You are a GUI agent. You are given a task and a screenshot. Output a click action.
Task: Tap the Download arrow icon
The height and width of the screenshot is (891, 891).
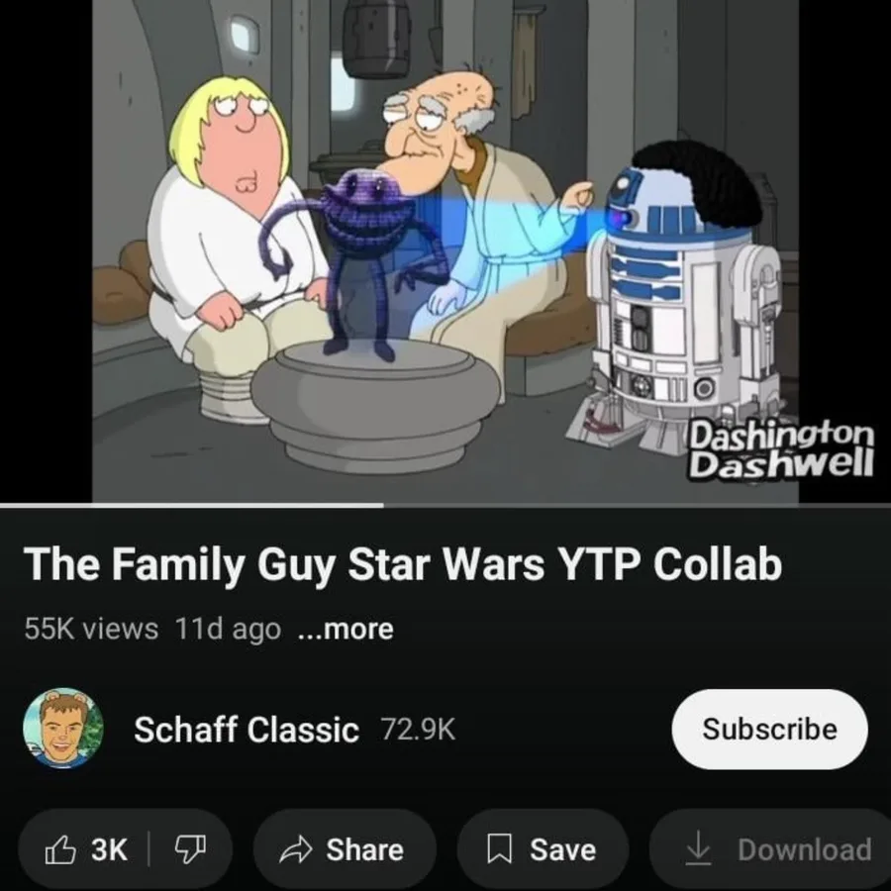pyautogui.click(x=698, y=850)
